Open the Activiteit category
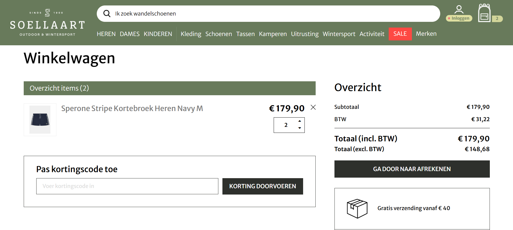The image size is (513, 230). [x=372, y=34]
